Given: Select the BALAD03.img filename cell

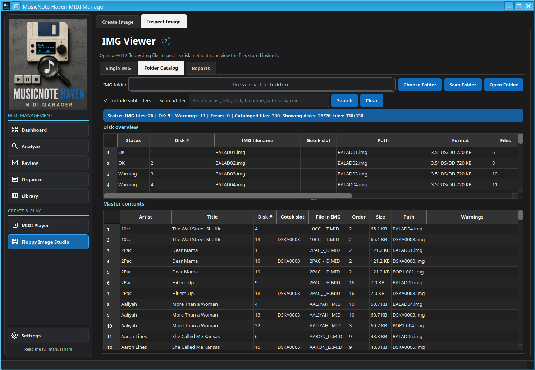Looking at the screenshot, I should [x=257, y=174].
